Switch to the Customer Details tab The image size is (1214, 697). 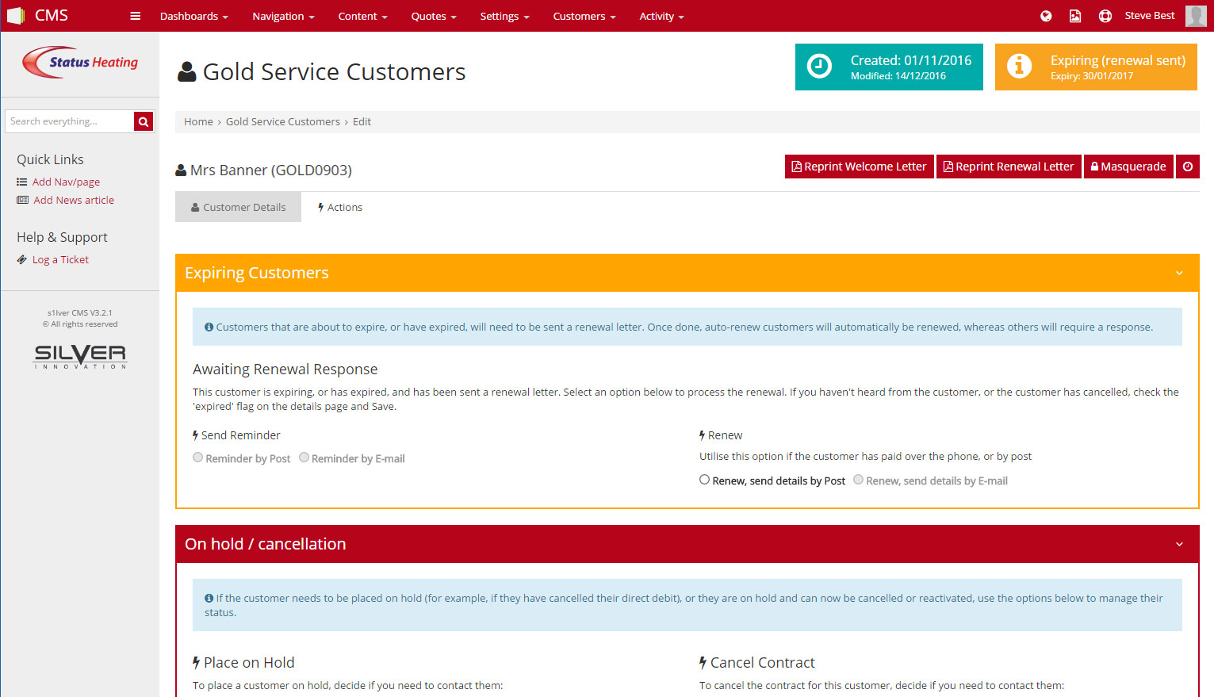pyautogui.click(x=238, y=207)
